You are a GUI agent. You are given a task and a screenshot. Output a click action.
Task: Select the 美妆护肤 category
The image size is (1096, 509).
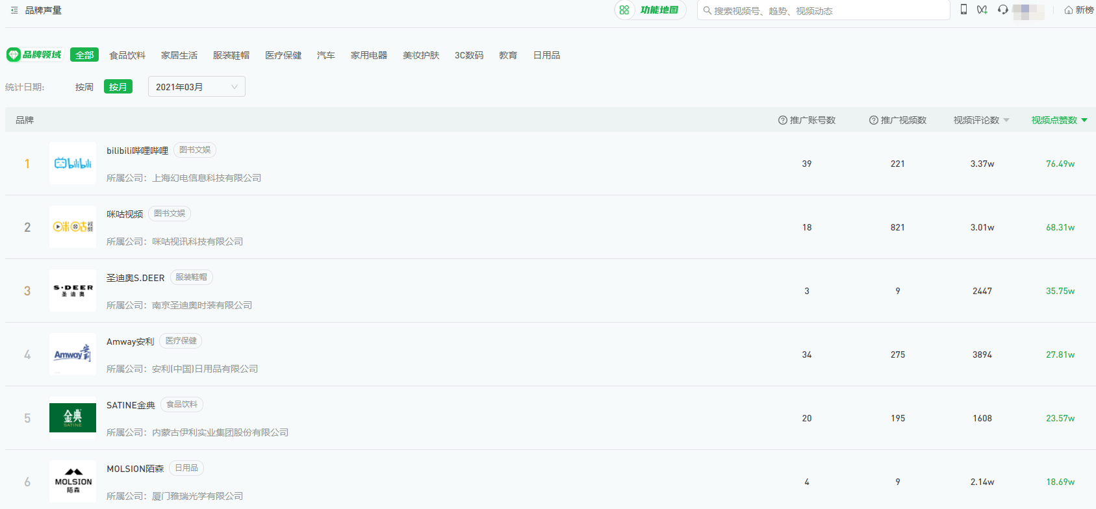(x=421, y=55)
